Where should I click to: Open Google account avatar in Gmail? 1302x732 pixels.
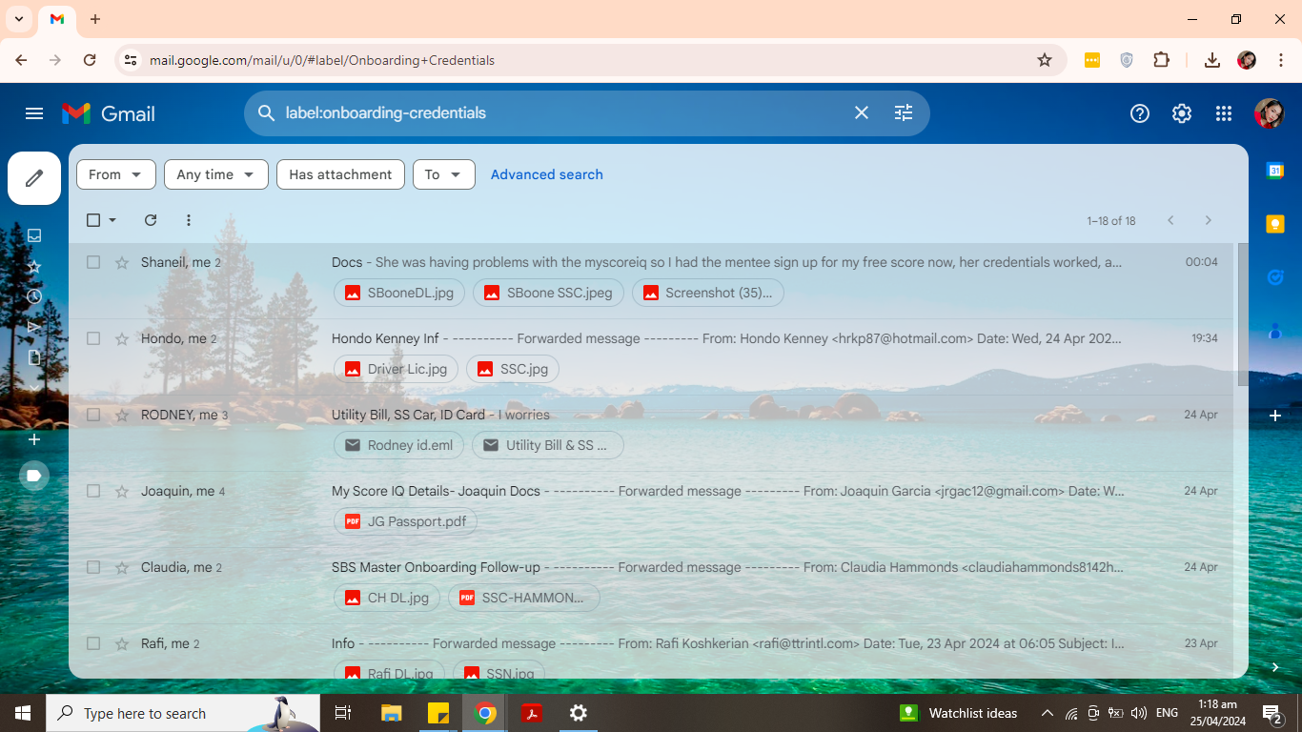coord(1269,113)
